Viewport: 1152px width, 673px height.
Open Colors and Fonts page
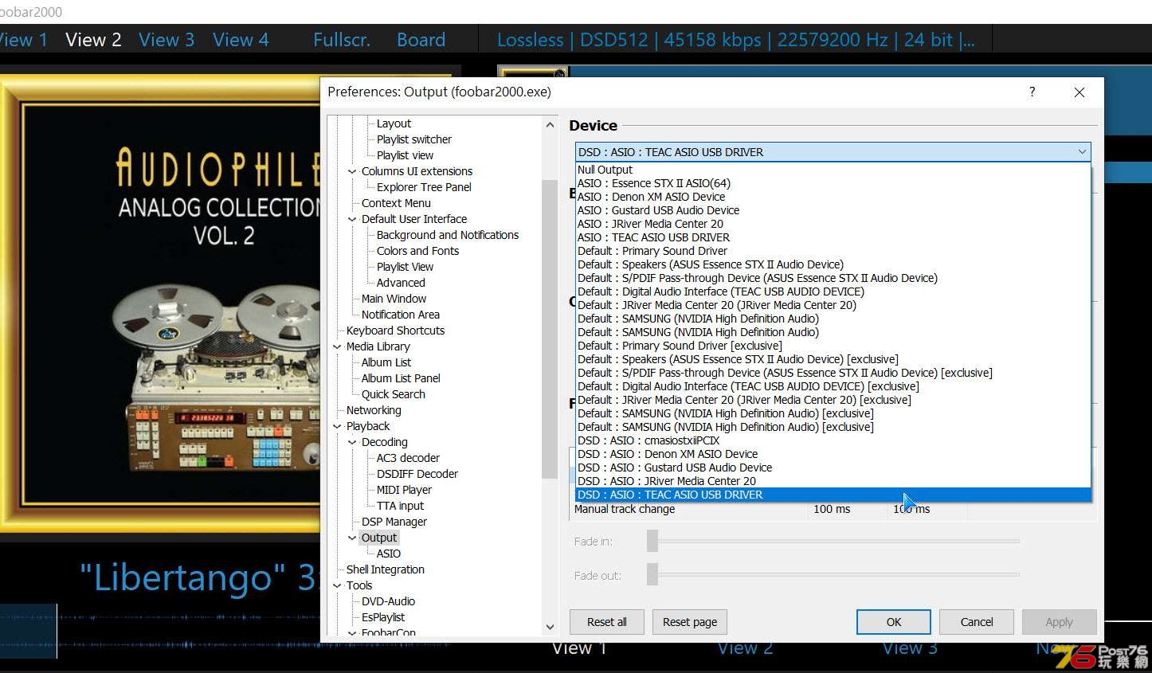(x=417, y=251)
